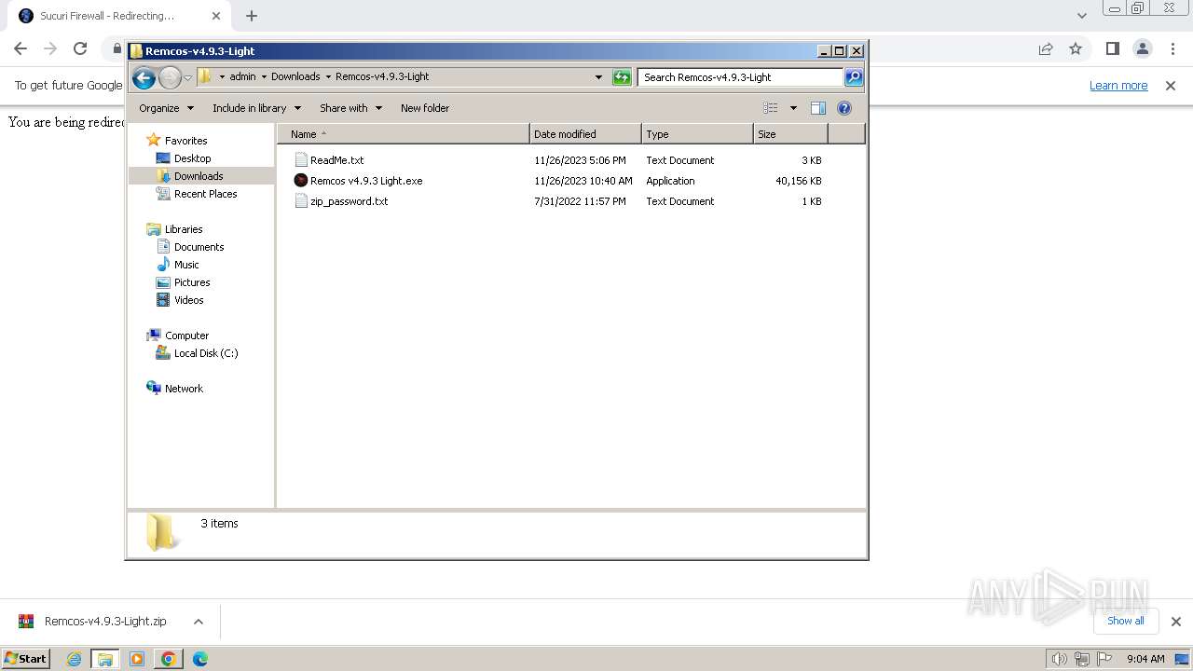Sort by the Date modified column header
The width and height of the screenshot is (1193, 671).
point(585,134)
